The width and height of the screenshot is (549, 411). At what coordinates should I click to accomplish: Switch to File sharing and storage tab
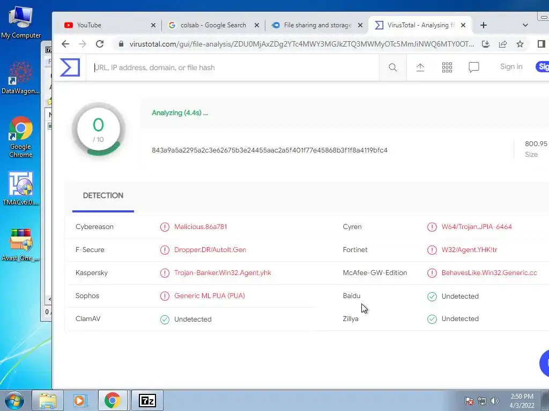pos(317,25)
